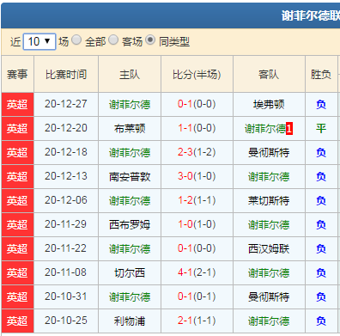Click the score 2-1(1-1)
Image resolution: width=340 pixels, height=336 pixels.
tap(197, 321)
